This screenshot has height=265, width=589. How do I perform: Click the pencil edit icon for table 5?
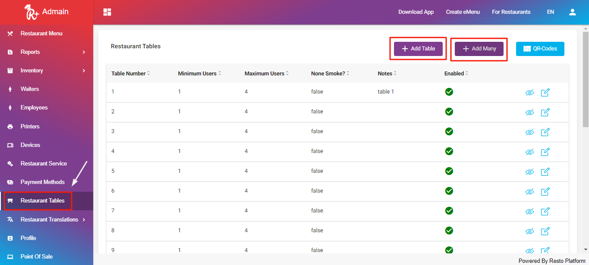(545, 171)
